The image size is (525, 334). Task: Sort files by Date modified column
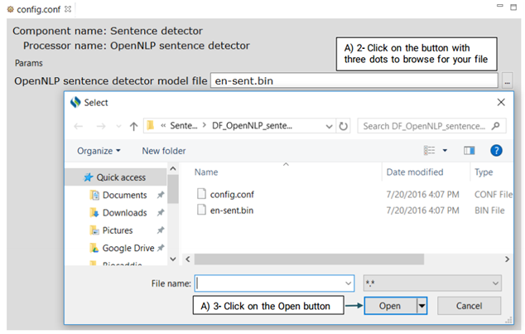click(417, 172)
